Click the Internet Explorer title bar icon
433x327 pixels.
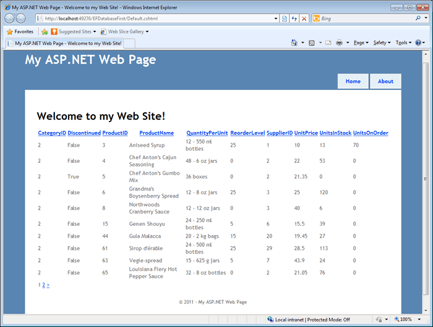tap(7, 7)
